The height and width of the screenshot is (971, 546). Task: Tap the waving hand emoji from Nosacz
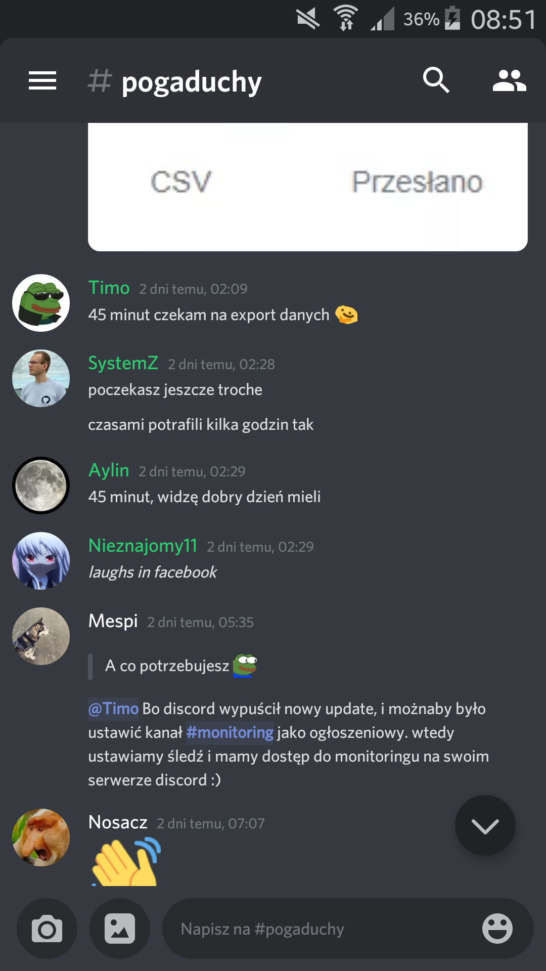click(x=126, y=861)
